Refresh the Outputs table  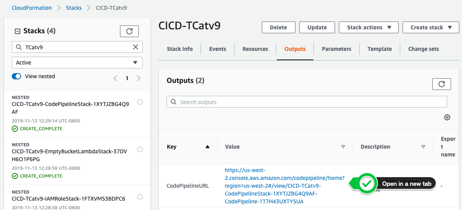(x=441, y=84)
